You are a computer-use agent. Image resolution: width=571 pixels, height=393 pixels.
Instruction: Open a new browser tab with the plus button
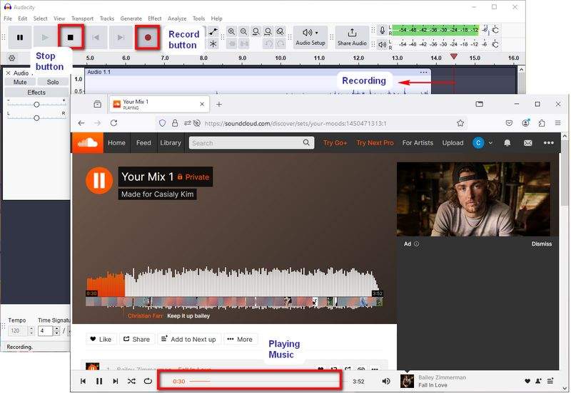pyautogui.click(x=219, y=104)
